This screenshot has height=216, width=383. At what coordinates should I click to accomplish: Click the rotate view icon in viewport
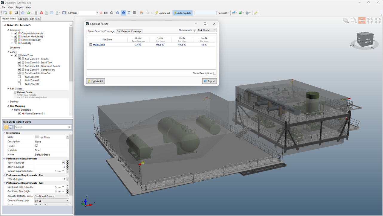tap(370, 21)
